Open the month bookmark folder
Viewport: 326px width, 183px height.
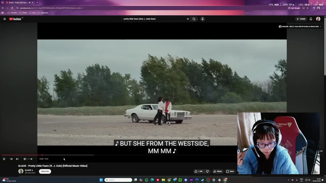point(23,13)
